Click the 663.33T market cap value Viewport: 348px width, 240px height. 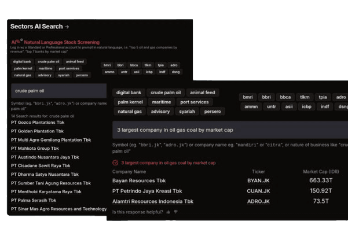[x=321, y=180]
